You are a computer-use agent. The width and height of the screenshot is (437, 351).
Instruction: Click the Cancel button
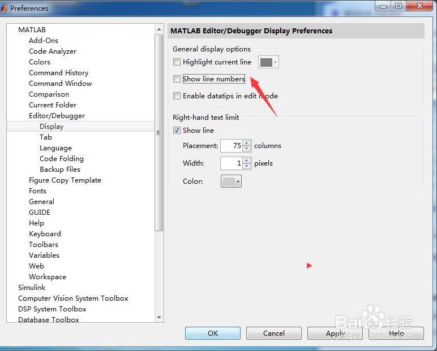pos(273,333)
